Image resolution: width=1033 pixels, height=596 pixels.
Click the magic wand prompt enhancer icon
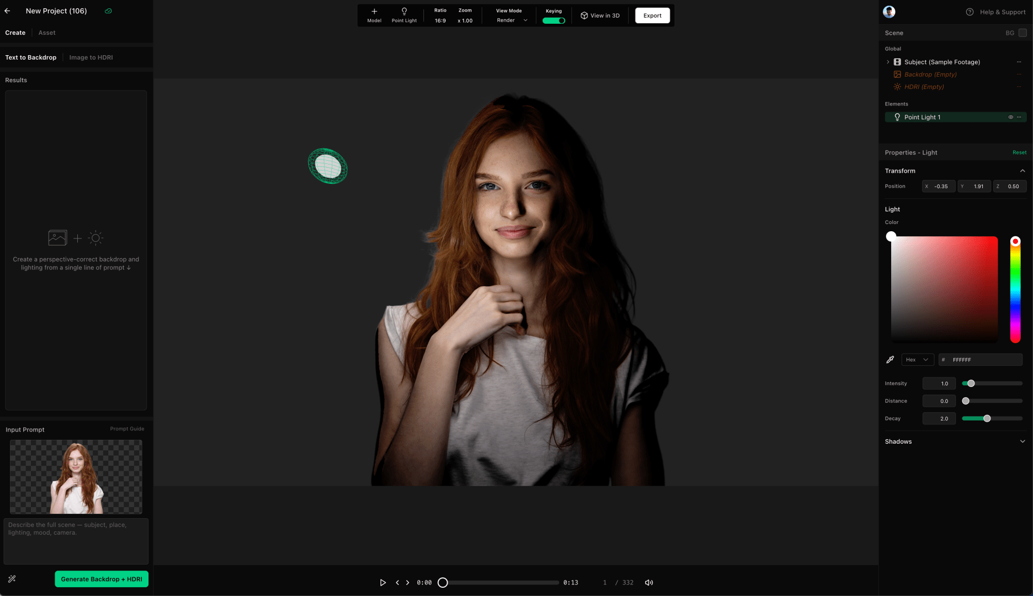pos(12,578)
